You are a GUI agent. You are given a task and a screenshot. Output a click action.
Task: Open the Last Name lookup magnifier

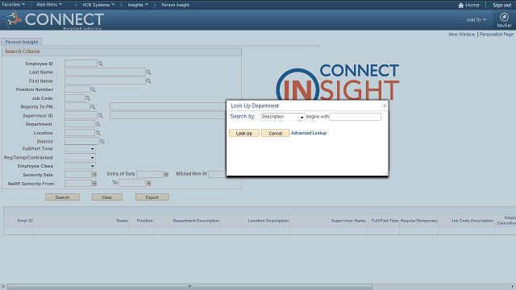148,72
